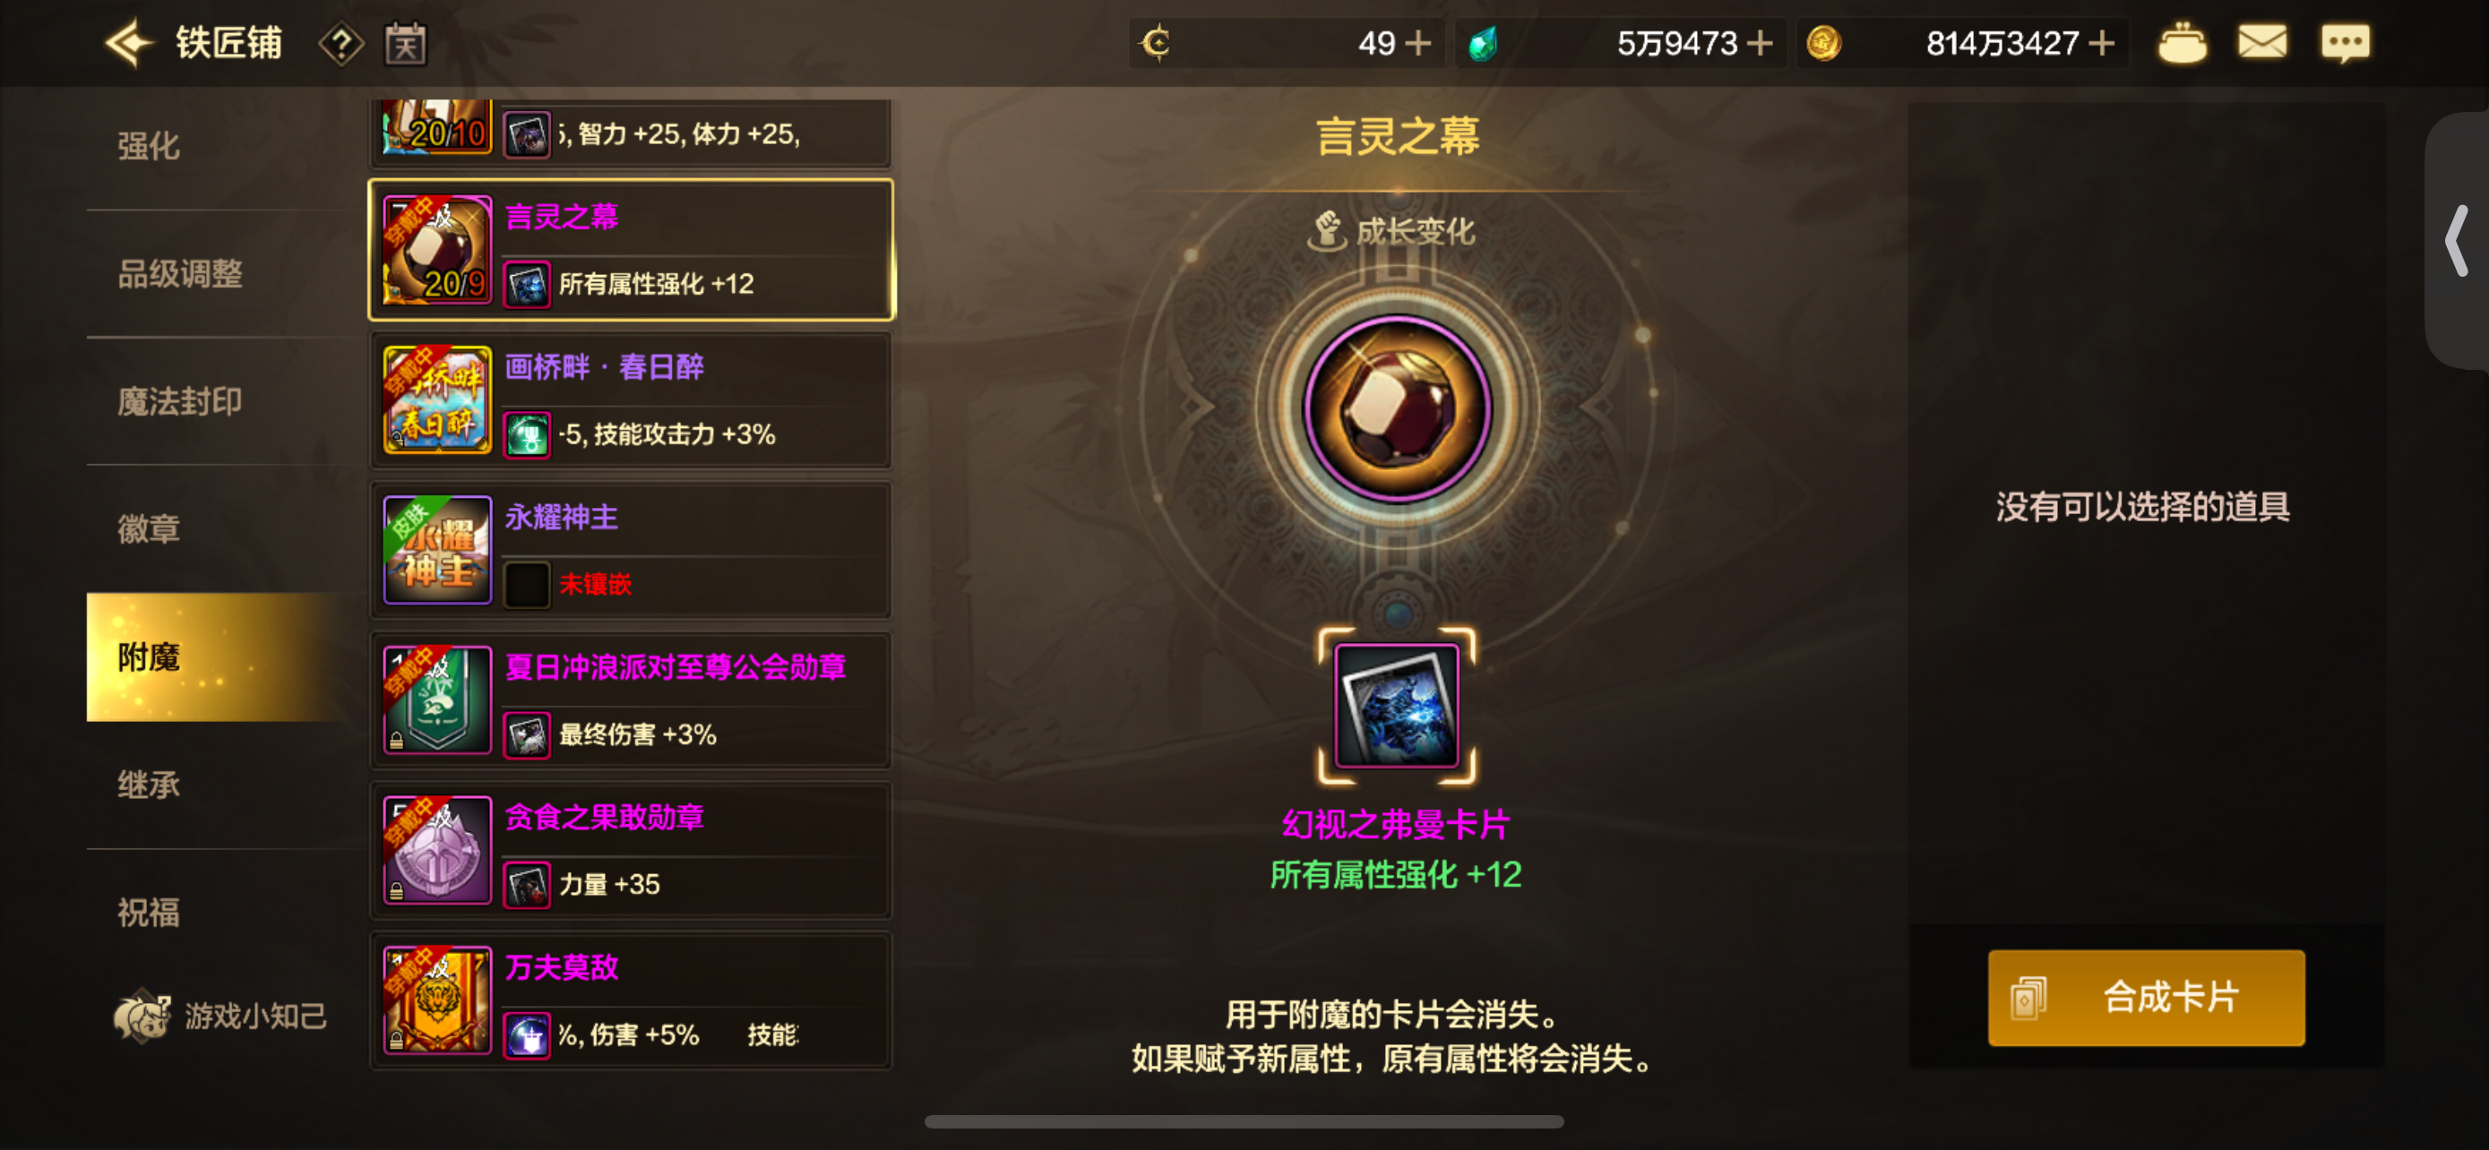
Task: Select 万夫莫敌 equipment entry
Action: point(631,1000)
